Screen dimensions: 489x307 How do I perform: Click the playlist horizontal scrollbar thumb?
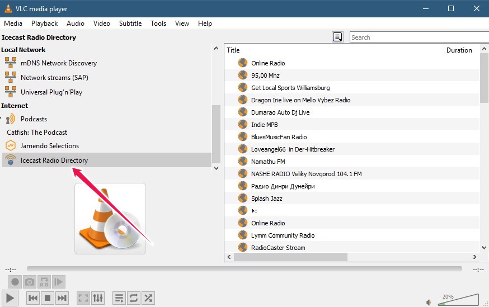click(x=290, y=257)
